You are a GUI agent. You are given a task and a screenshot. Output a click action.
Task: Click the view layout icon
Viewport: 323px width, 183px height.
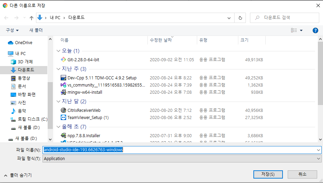coord(294,30)
